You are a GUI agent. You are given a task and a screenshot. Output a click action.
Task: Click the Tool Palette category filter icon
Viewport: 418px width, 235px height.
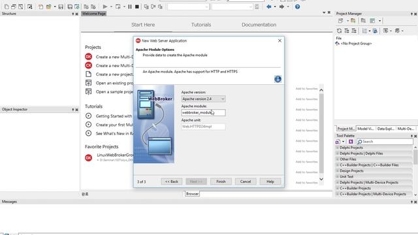(x=338, y=142)
